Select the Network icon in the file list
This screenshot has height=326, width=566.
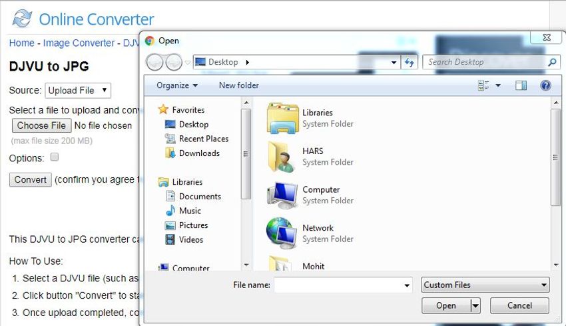[282, 233]
